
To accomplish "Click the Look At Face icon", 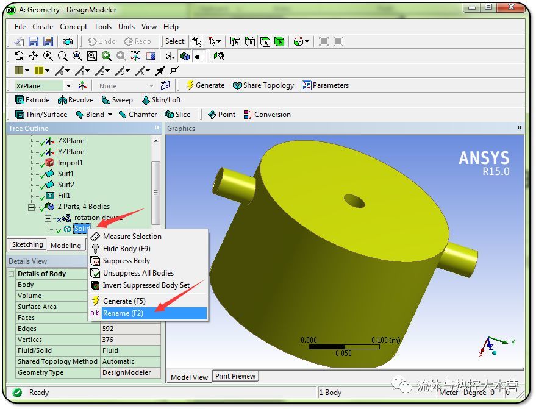I will [219, 55].
